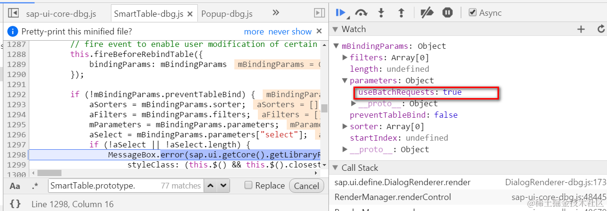Collapse the Call Stack section
The height and width of the screenshot is (211, 607).
pos(336,168)
